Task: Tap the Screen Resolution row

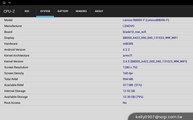Action: pos(96,67)
